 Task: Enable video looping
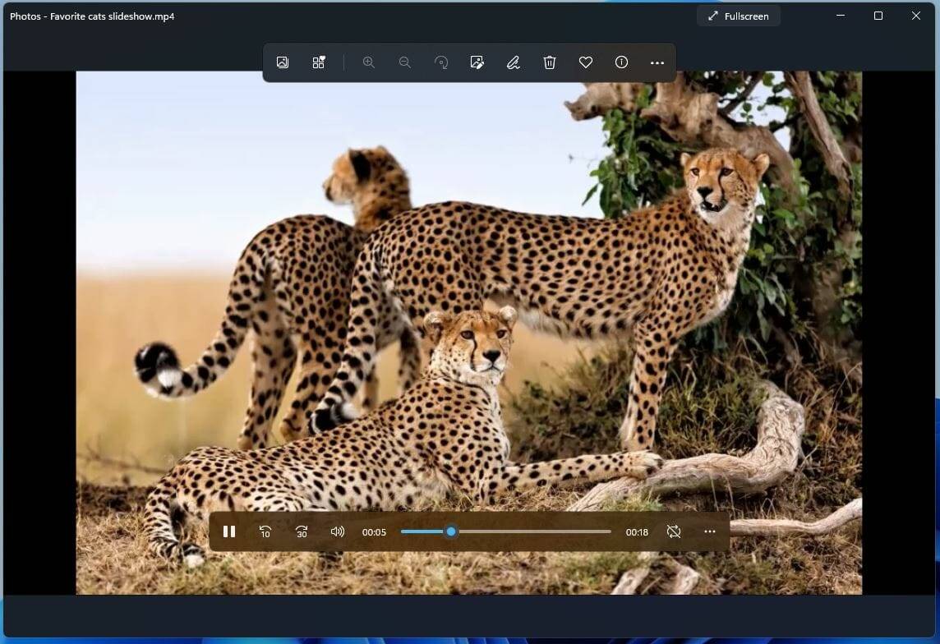coord(674,531)
